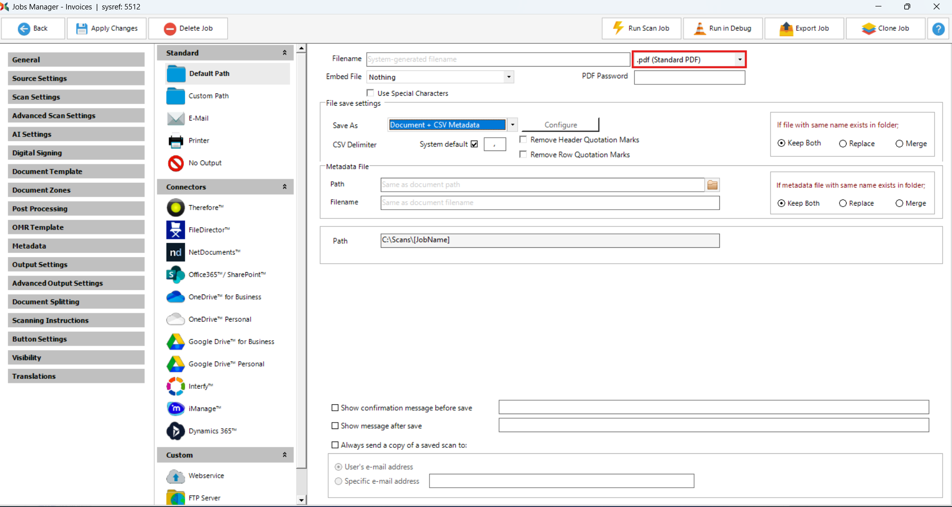The width and height of the screenshot is (952, 507).
Task: Open the help question mark icon
Action: [x=938, y=29]
